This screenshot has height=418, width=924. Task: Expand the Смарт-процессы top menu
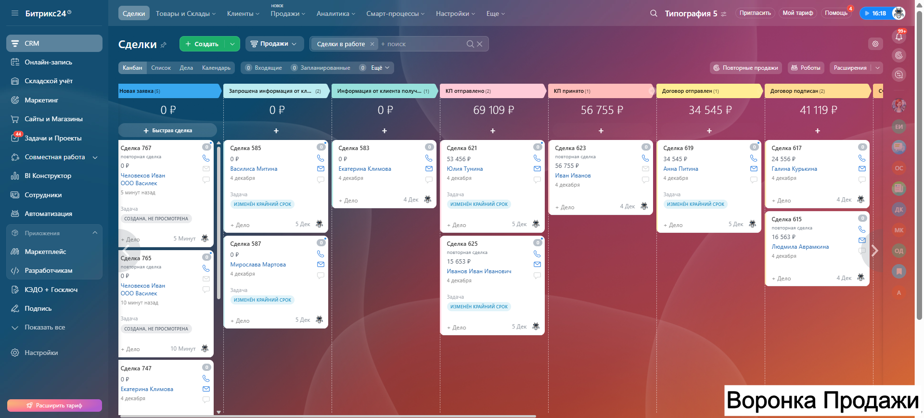396,13
